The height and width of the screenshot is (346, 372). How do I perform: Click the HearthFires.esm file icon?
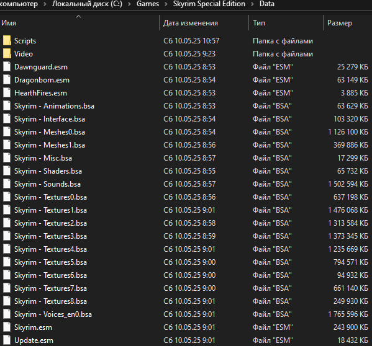pos(7,92)
